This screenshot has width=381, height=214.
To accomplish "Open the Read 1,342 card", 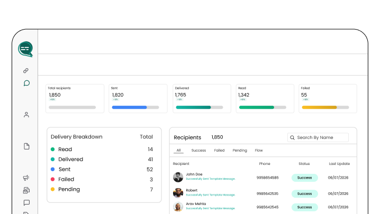I will click(x=265, y=98).
